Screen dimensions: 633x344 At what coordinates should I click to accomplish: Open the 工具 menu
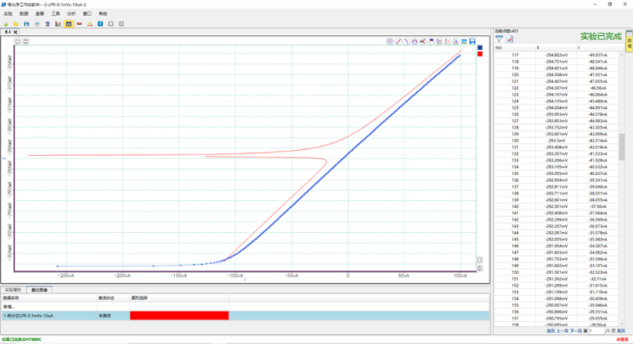pyautogui.click(x=56, y=14)
